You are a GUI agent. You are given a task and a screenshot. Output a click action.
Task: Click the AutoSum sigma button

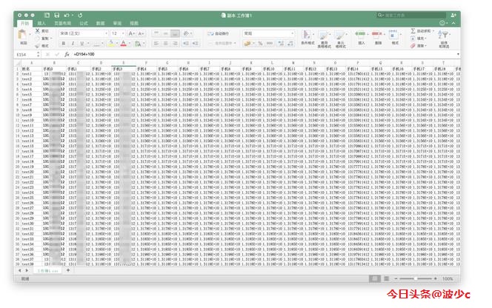tap(413, 31)
